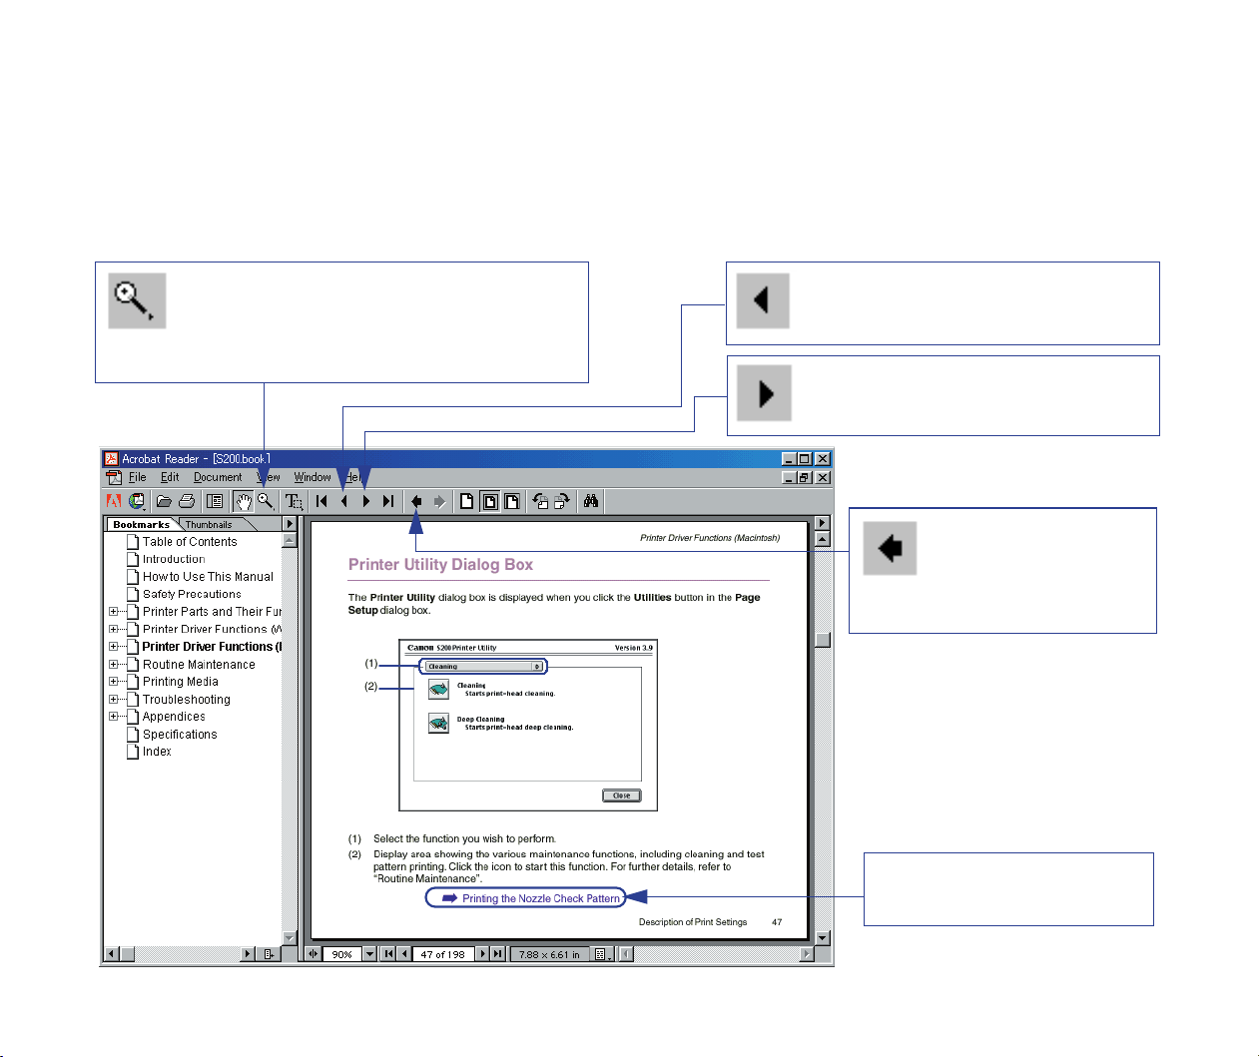
Task: Click Go to Previous View arrow
Action: (x=416, y=501)
